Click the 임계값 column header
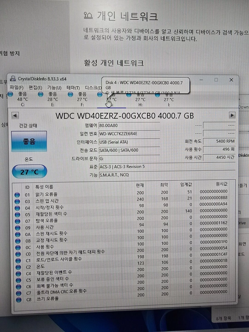 (x=186, y=184)
